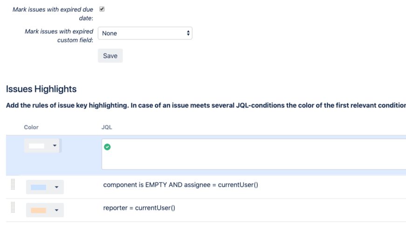
Task: Expand the orange color dropdown arrow
Action: pos(57,211)
